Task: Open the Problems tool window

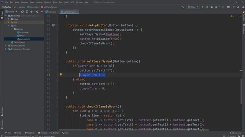Action: tap(29, 133)
